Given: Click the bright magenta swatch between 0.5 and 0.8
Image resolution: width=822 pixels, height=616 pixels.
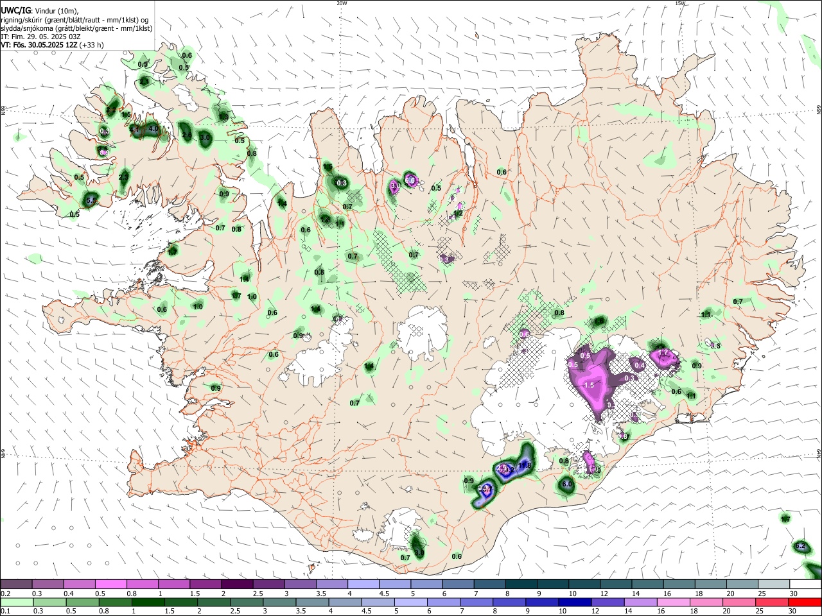Looking at the screenshot, I should (x=110, y=585).
